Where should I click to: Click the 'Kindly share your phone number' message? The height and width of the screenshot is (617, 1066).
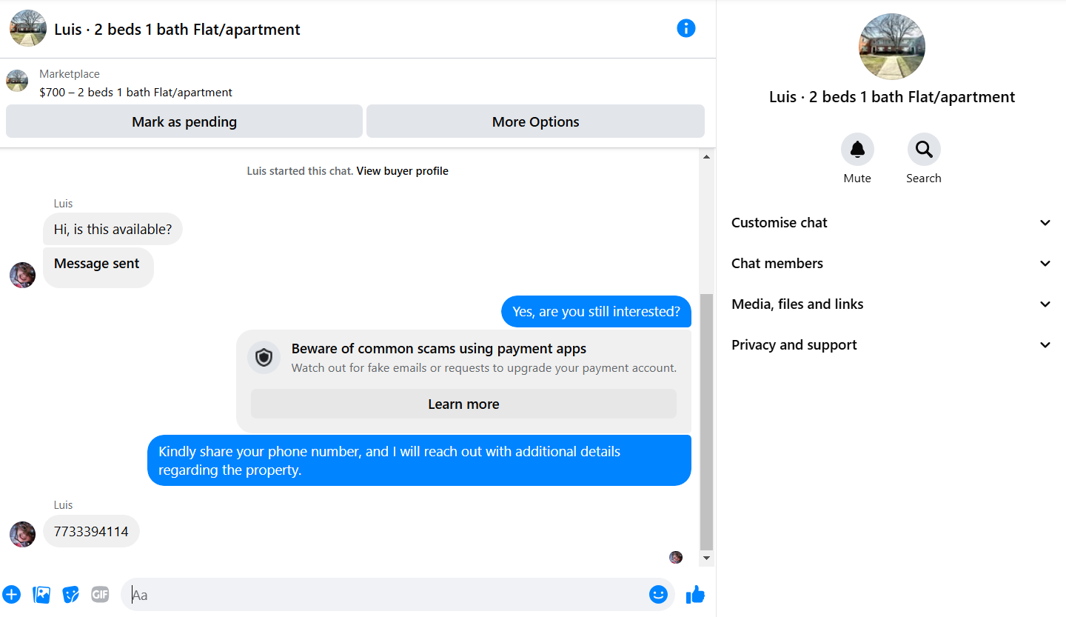pos(419,461)
